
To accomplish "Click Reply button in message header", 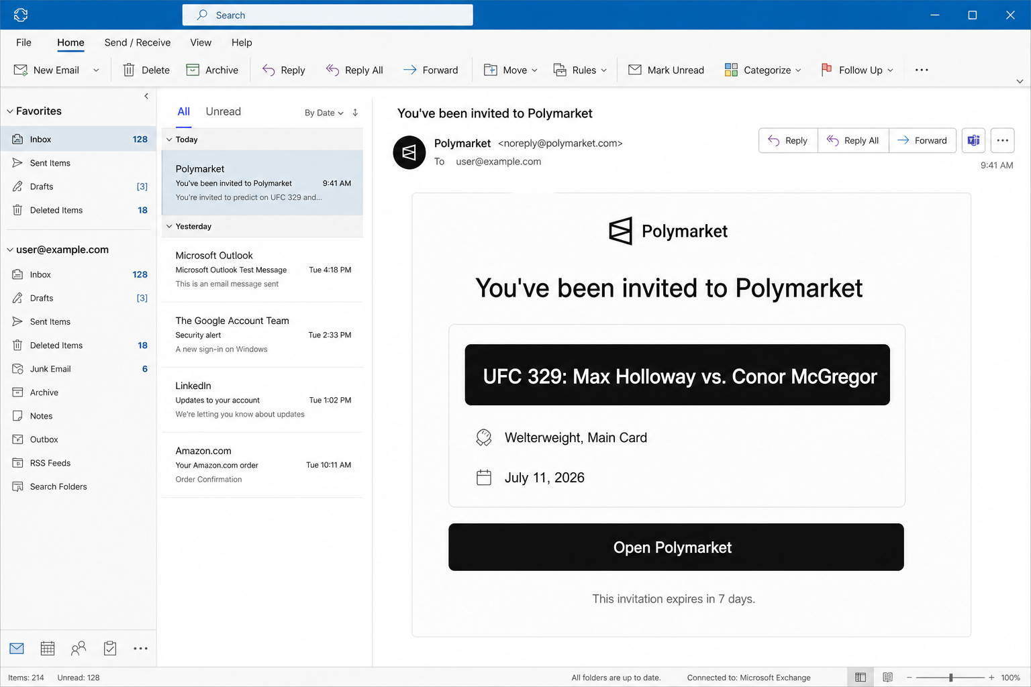I will point(788,140).
